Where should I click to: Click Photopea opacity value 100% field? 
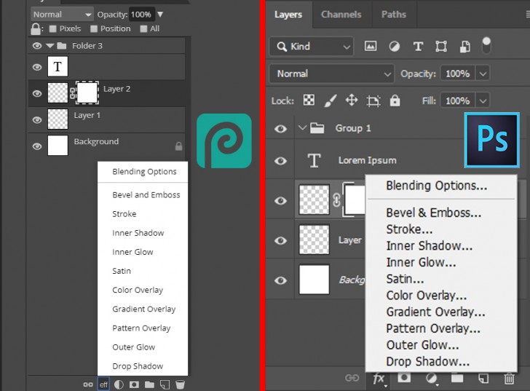pos(141,15)
